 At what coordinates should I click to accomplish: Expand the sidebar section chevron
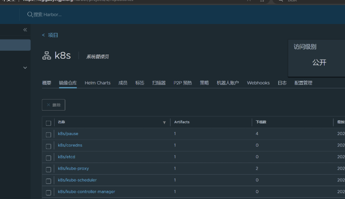25,68
